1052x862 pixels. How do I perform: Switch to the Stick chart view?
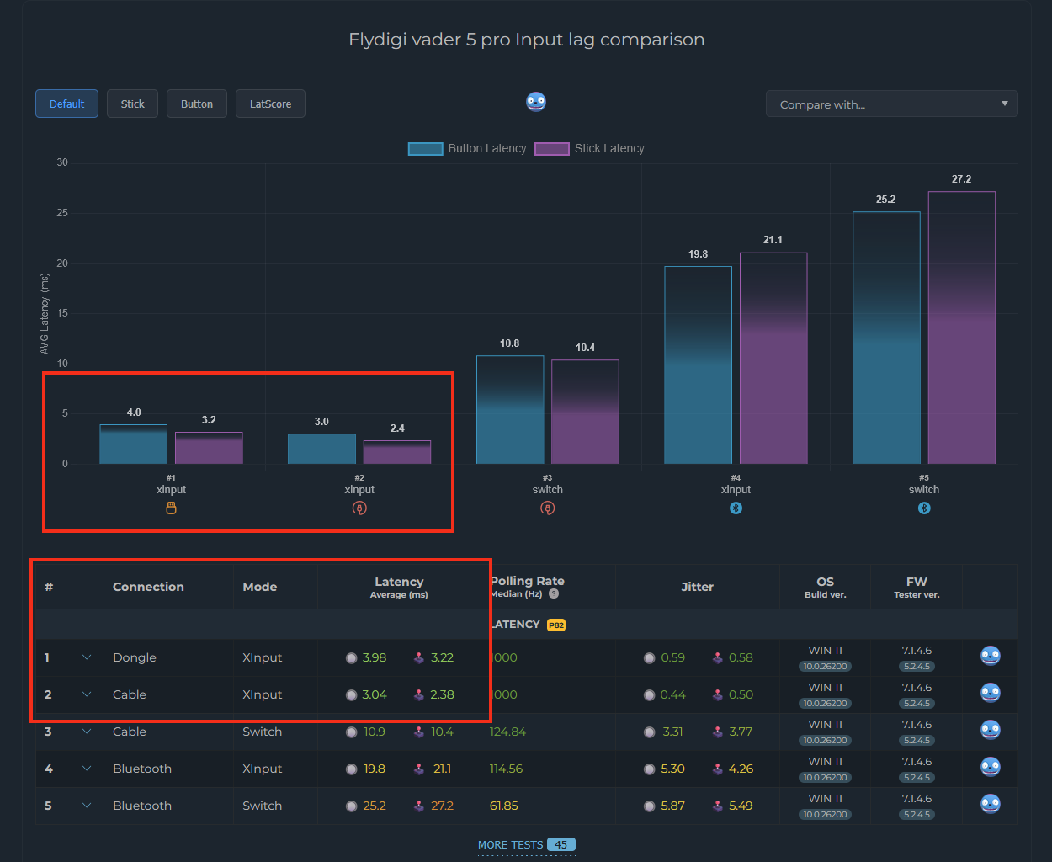point(132,104)
